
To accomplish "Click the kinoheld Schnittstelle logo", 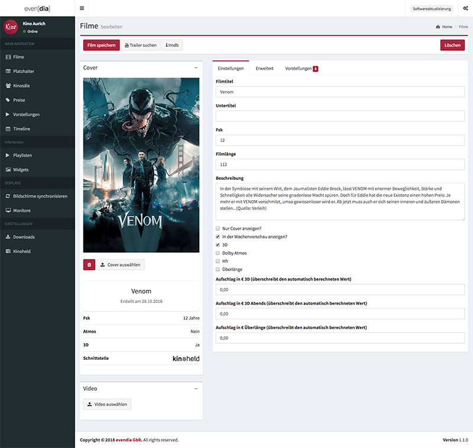I will (186, 358).
